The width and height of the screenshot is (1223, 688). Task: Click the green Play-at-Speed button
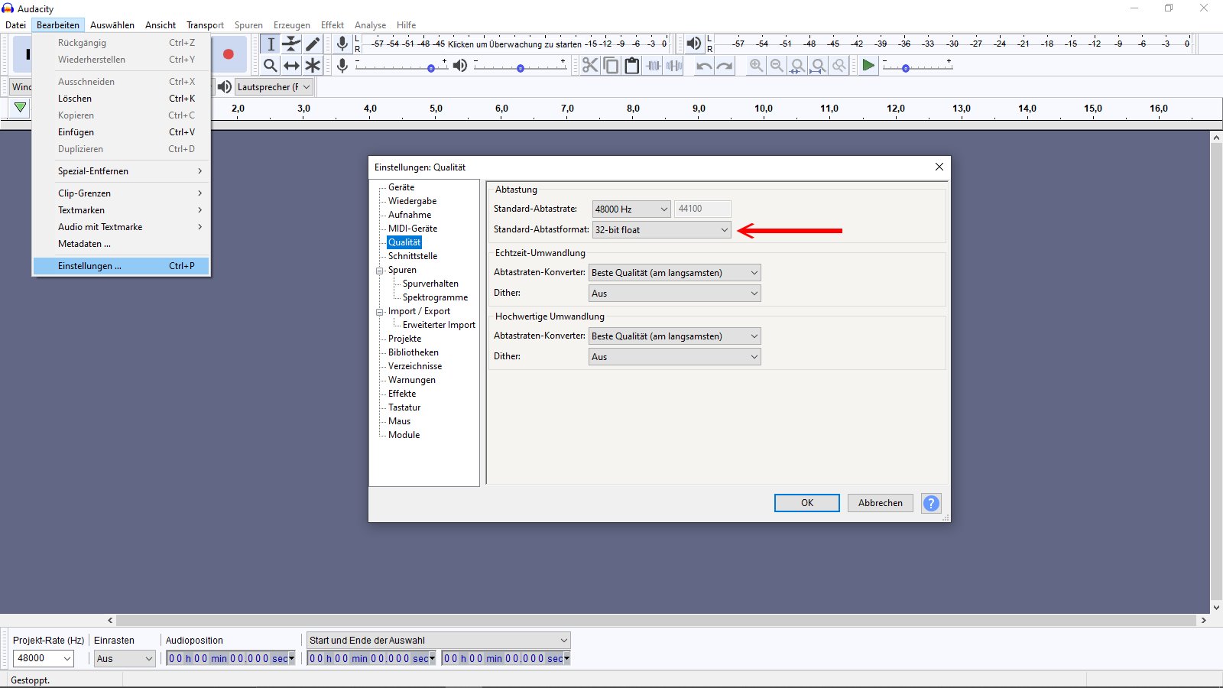pos(868,66)
